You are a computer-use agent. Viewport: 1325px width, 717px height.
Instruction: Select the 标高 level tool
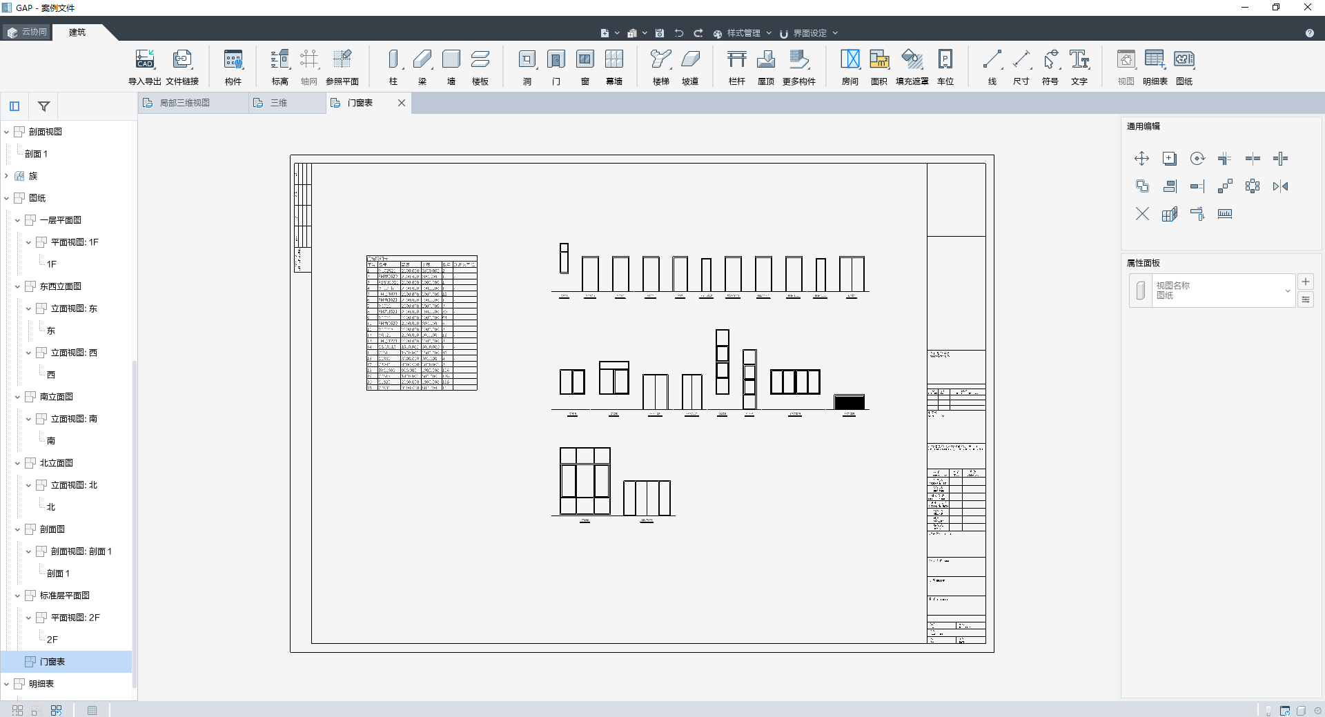[279, 67]
